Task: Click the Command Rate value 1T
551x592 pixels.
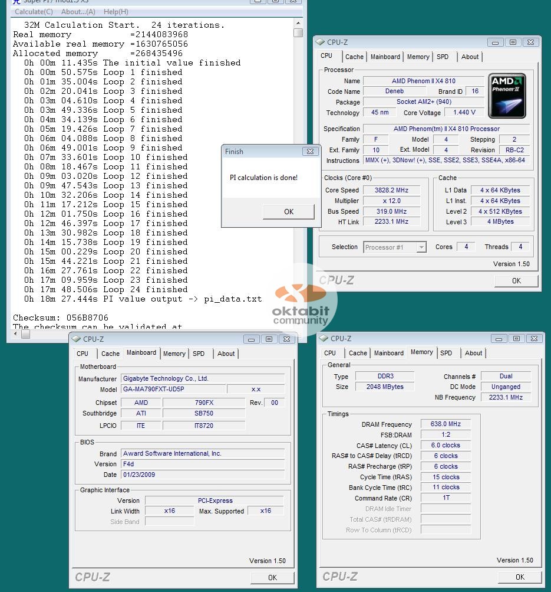Action: click(x=446, y=498)
